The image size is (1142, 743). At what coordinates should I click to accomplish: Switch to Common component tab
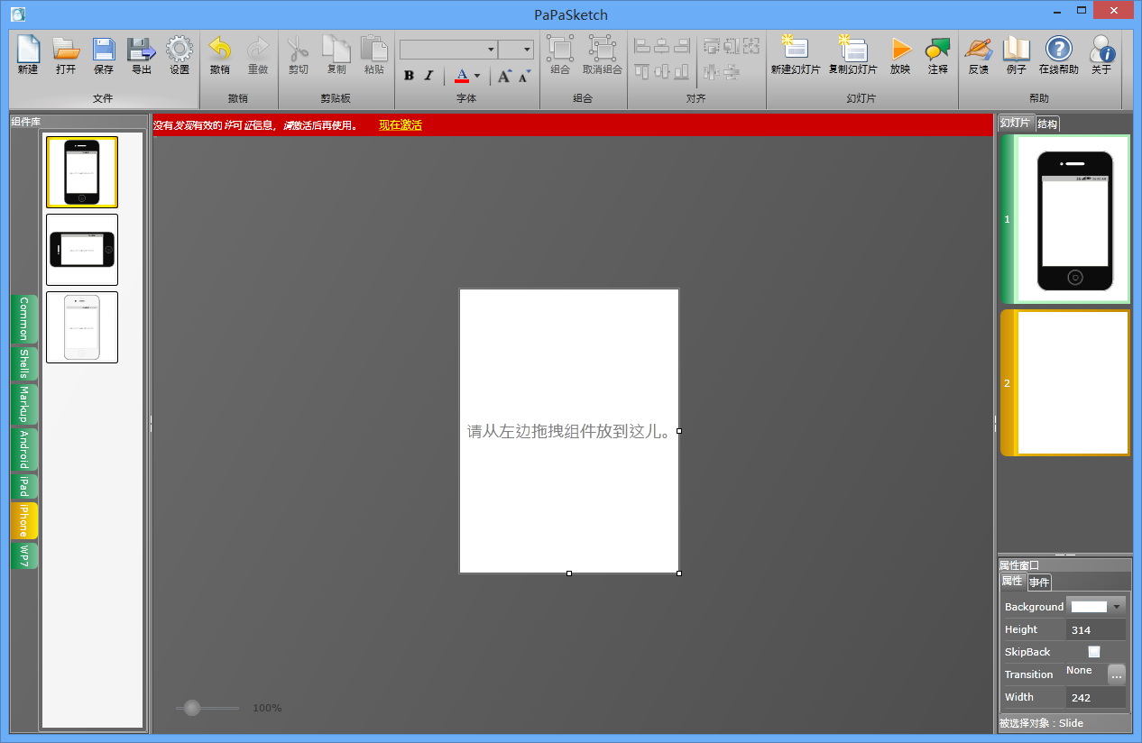click(24, 319)
